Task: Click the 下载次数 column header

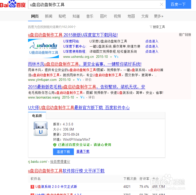Action: 130,179
